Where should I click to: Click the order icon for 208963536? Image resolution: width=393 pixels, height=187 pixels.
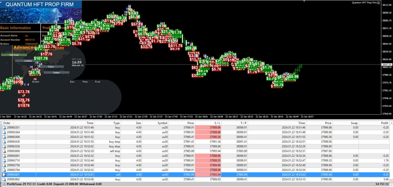tap(4, 146)
